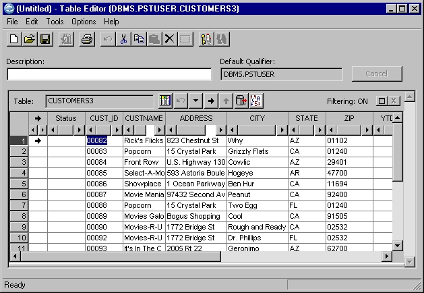The image size is (424, 293).
Task: Click the database export cylinder icon
Action: 241,101
